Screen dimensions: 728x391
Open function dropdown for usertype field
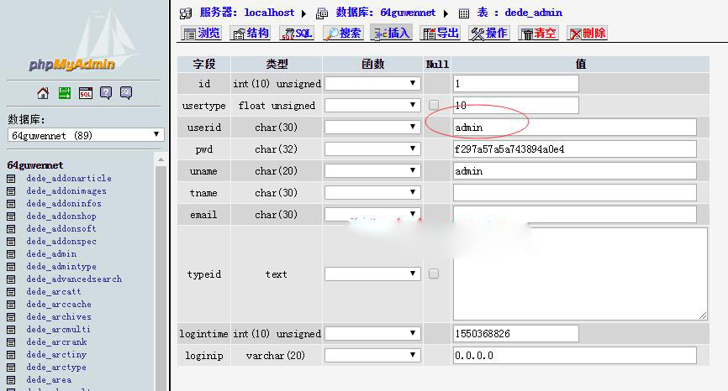pyautogui.click(x=372, y=105)
